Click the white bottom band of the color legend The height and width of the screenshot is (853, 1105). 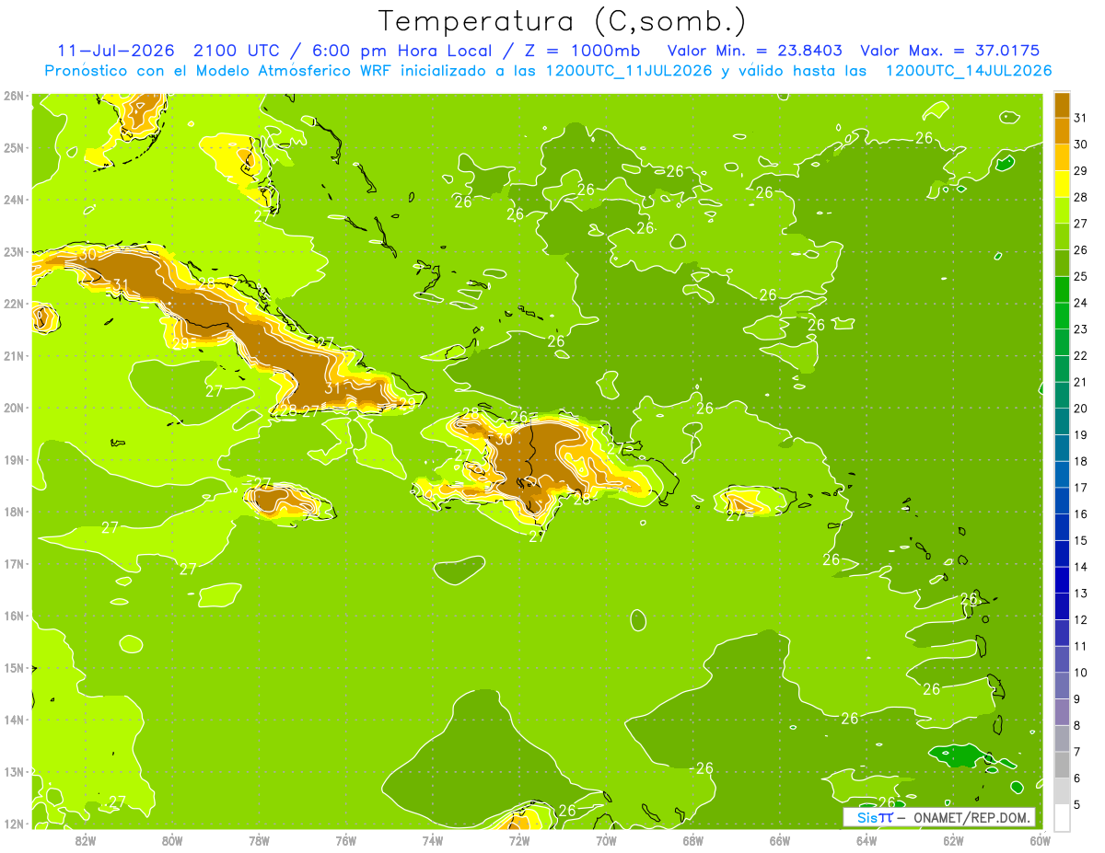point(1062,817)
